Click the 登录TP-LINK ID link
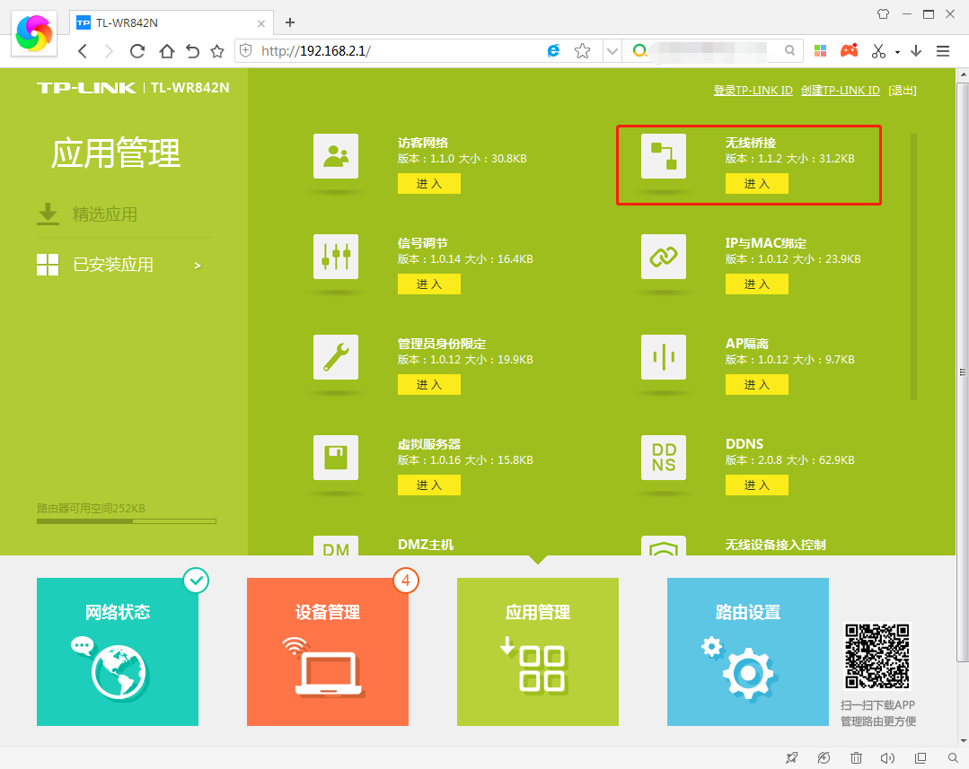 pyautogui.click(x=753, y=90)
